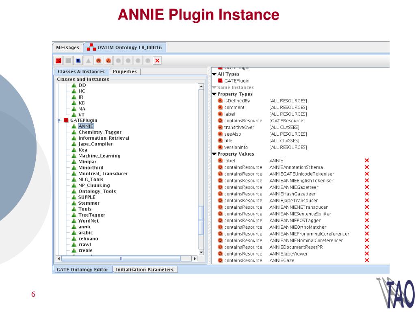Select the OWLIM Ontology LR_00016 tab
Viewport: 416px width, 312px height.
tap(125, 48)
